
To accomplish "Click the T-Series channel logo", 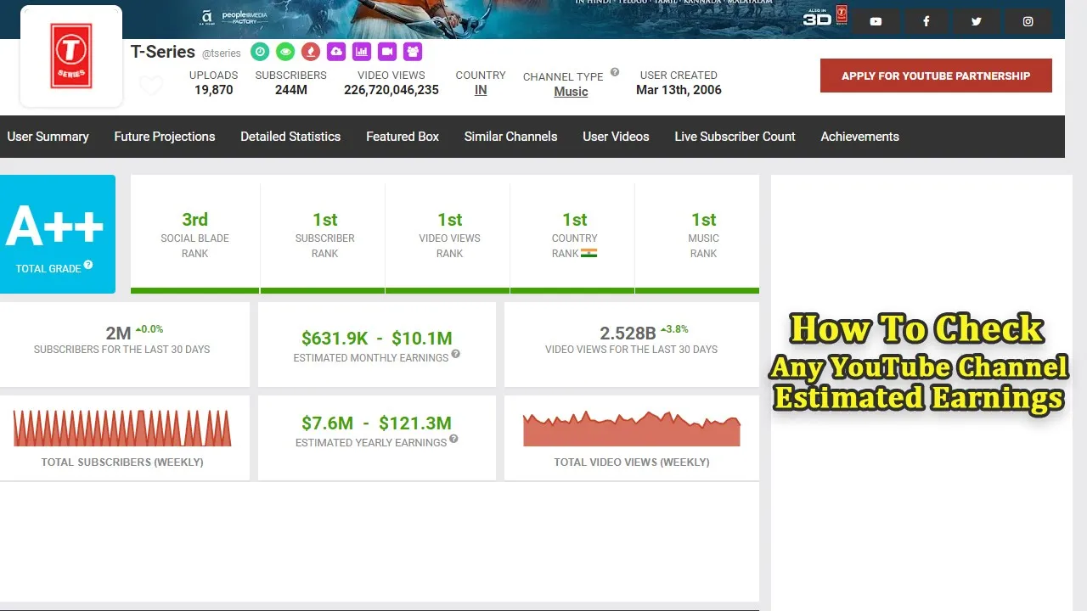I will click(71, 56).
